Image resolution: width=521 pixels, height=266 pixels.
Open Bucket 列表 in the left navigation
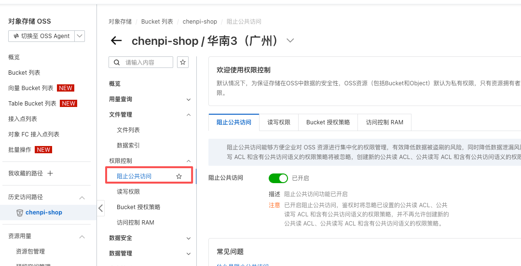[24, 72]
